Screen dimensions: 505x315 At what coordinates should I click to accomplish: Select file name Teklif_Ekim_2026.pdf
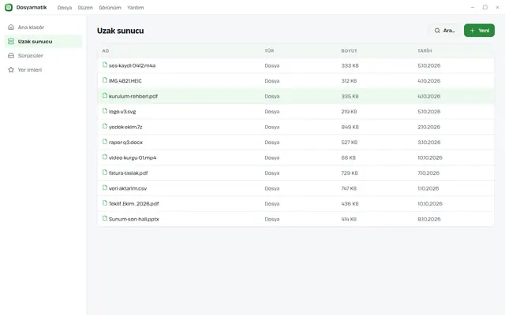[133, 204]
